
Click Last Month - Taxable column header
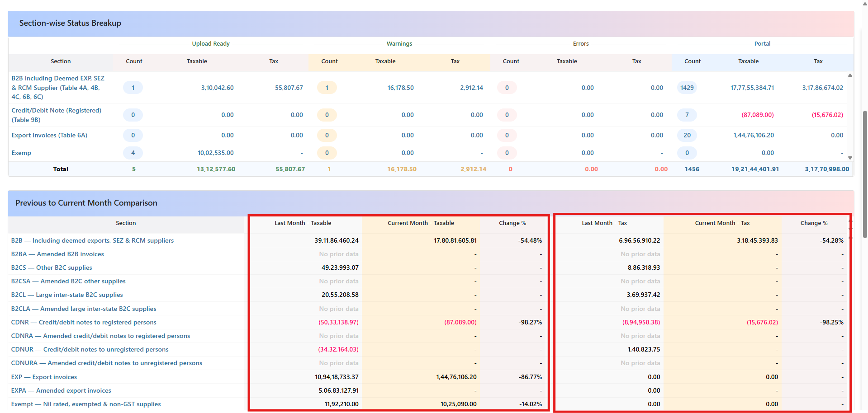pos(303,223)
